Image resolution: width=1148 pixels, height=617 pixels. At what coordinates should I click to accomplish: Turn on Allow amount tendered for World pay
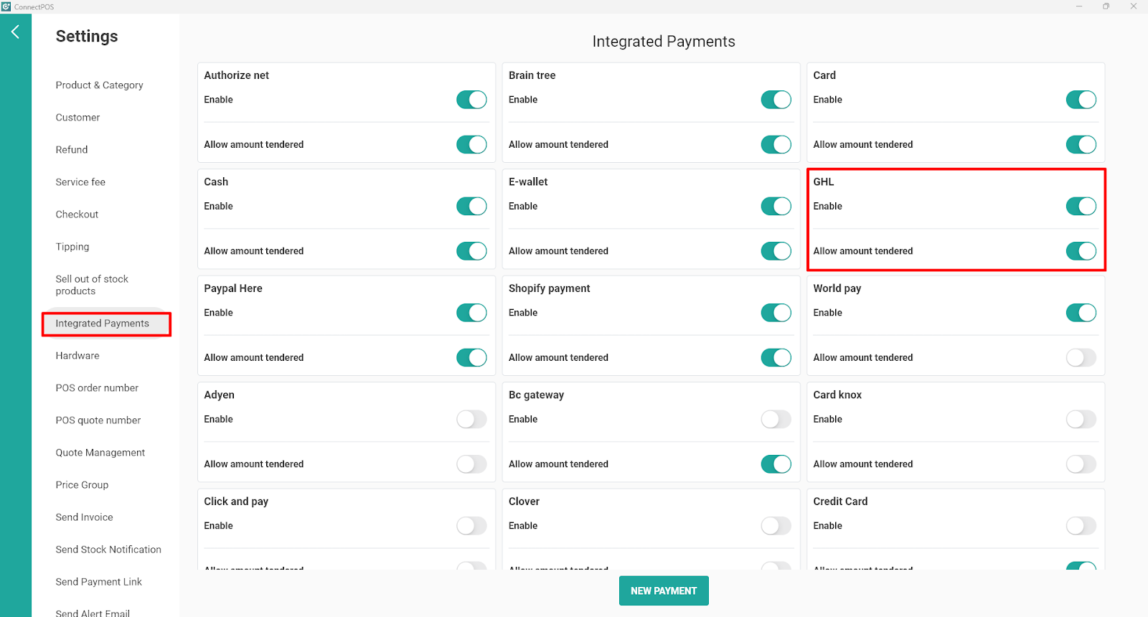1081,357
